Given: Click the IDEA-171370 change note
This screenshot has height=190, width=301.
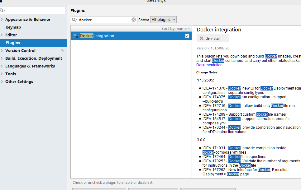Looking at the screenshot, I should tap(251, 90).
